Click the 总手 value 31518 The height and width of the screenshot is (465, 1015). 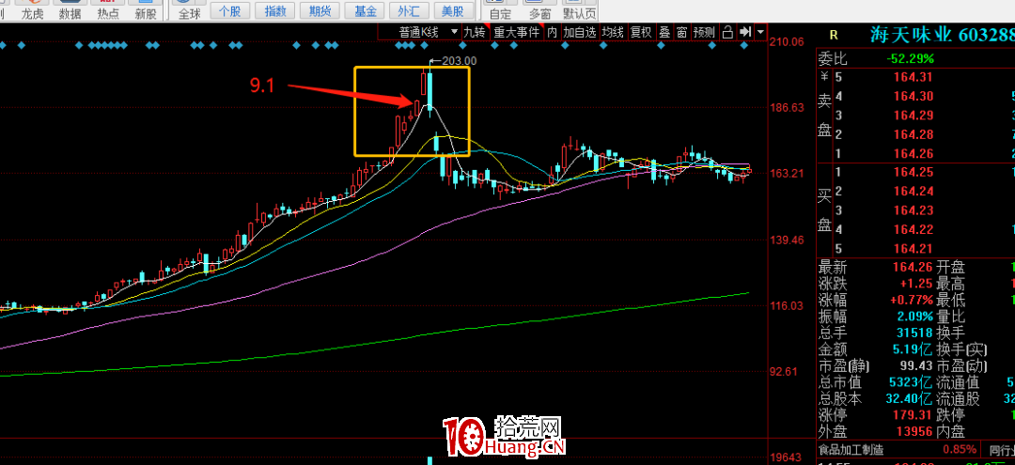913,333
